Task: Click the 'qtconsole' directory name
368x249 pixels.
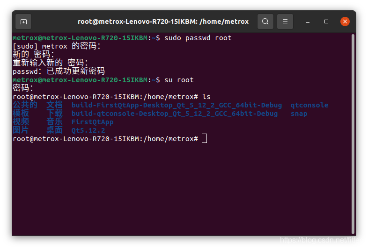Action: tap(309, 105)
